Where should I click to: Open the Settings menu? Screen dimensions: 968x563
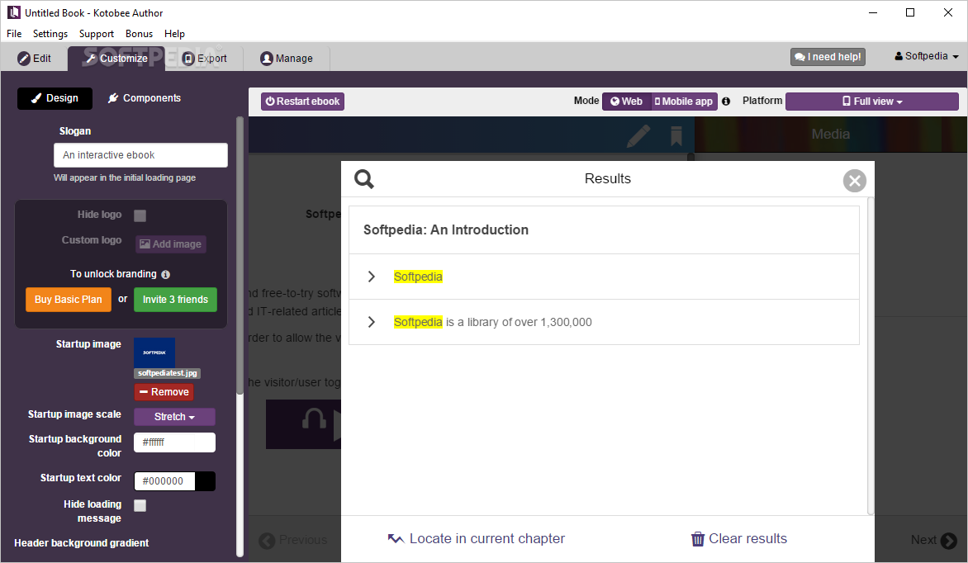[50, 33]
